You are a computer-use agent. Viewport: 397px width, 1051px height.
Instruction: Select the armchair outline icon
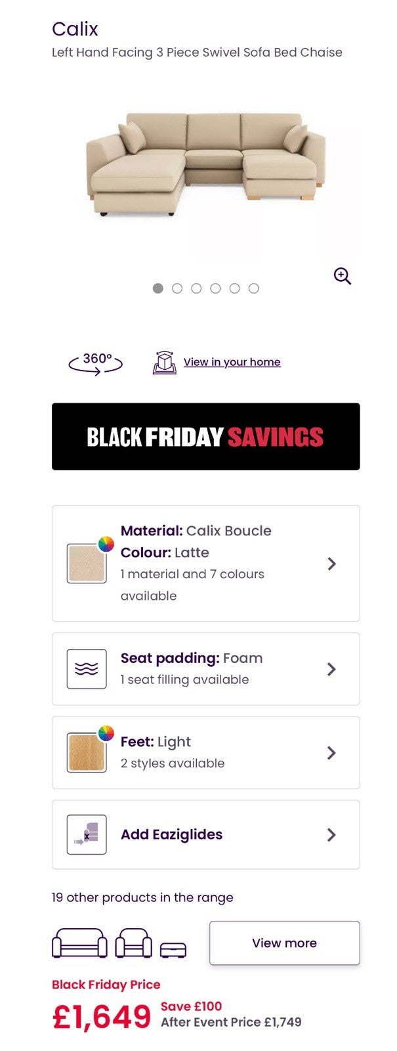[133, 943]
